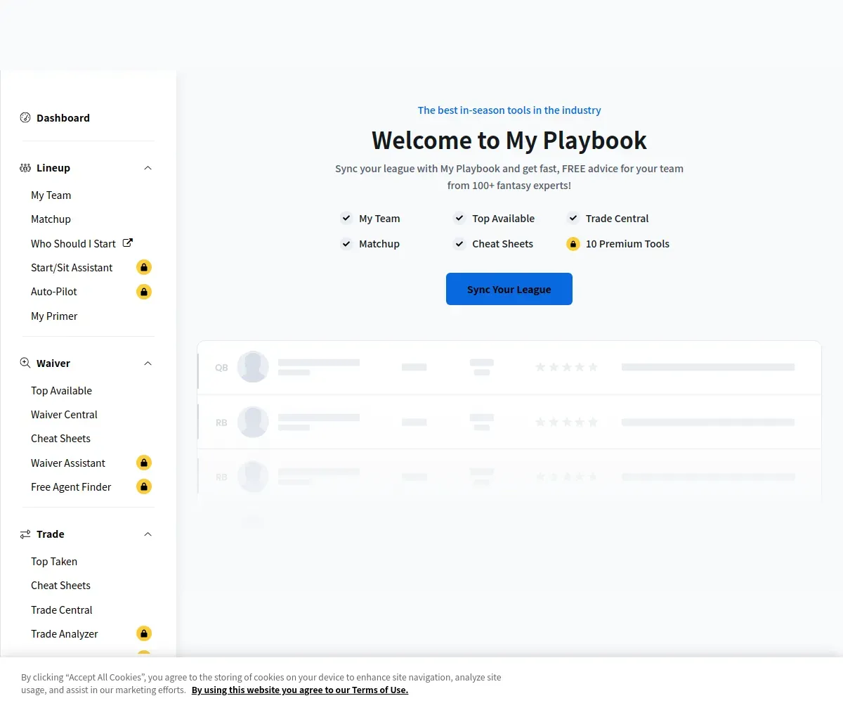Screen dimensions: 843x703
Task: Click the 10 Premium Tools text
Action: click(627, 244)
